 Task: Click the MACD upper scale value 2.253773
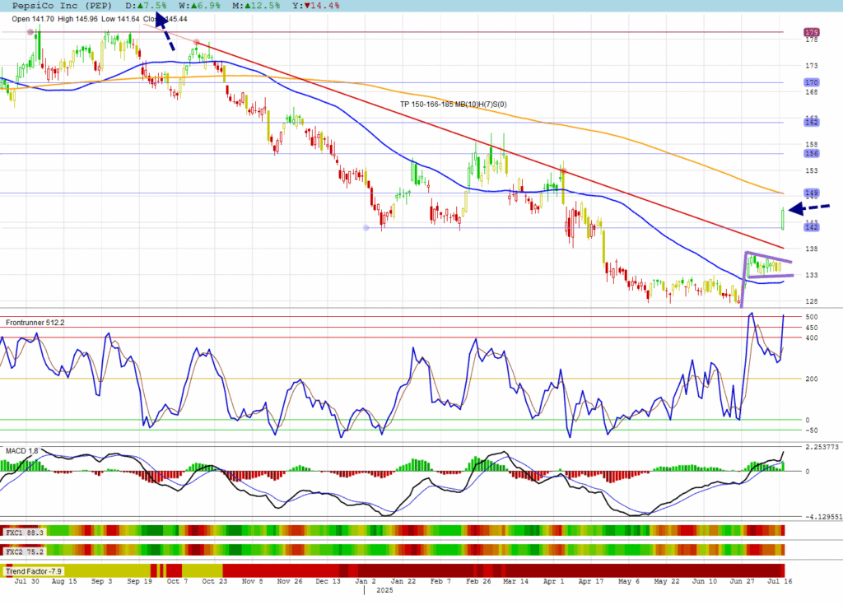pyautogui.click(x=822, y=447)
